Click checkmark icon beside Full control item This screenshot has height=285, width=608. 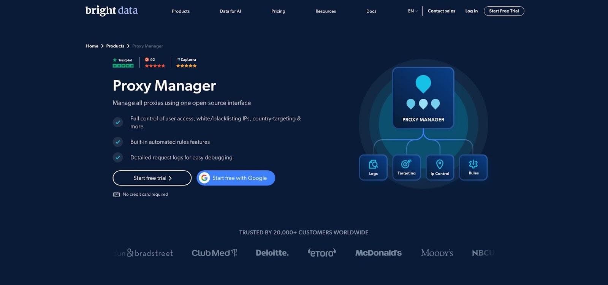(118, 122)
